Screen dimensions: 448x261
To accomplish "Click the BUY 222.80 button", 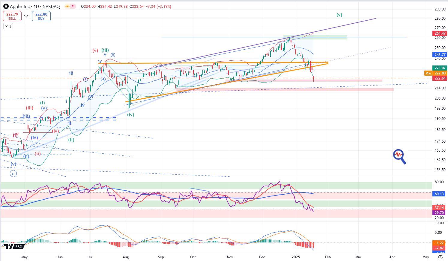I will [41, 16].
